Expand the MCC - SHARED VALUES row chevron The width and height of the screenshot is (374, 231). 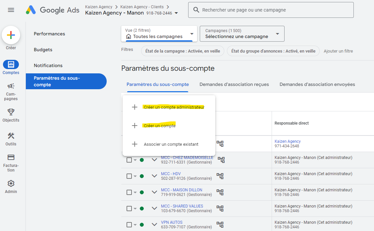pos(154,209)
